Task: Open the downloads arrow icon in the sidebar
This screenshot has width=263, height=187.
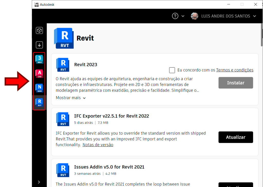Action: coord(39,45)
